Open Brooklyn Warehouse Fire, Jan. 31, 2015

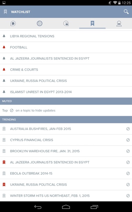[66, 151]
